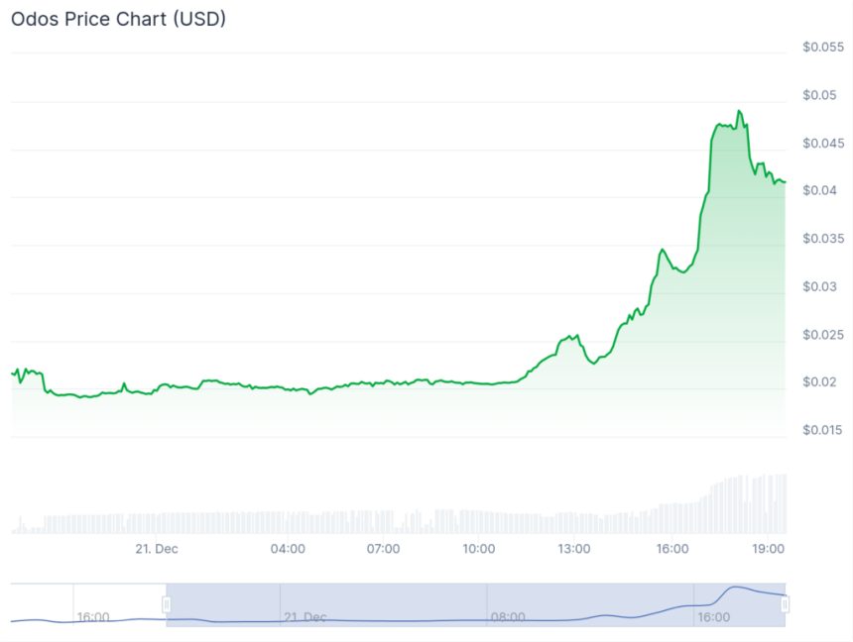The width and height of the screenshot is (853, 642).
Task: Click the price line peak near $0.05
Action: [x=739, y=111]
